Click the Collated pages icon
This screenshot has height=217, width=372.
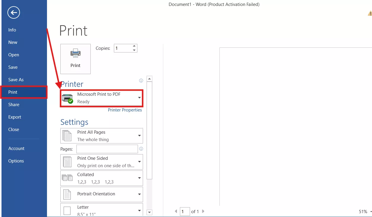point(67,178)
